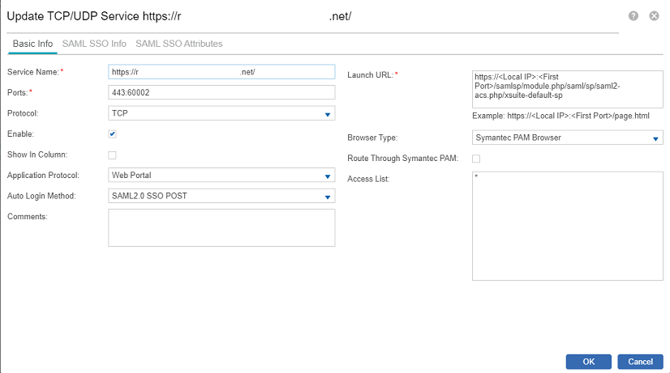
Task: Click the Launch URL text box
Action: tap(567, 89)
